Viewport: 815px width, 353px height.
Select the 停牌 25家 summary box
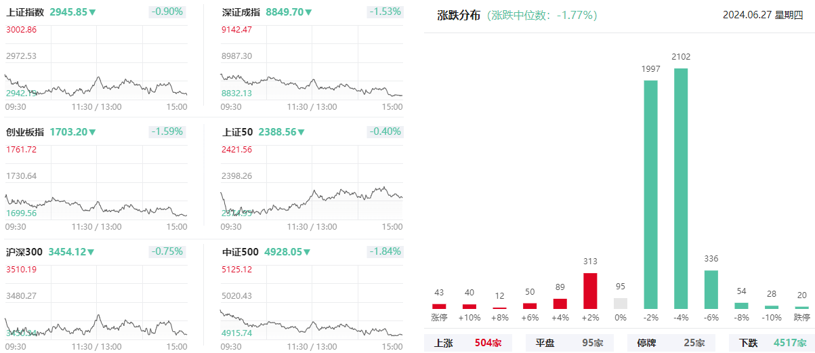pos(671,343)
